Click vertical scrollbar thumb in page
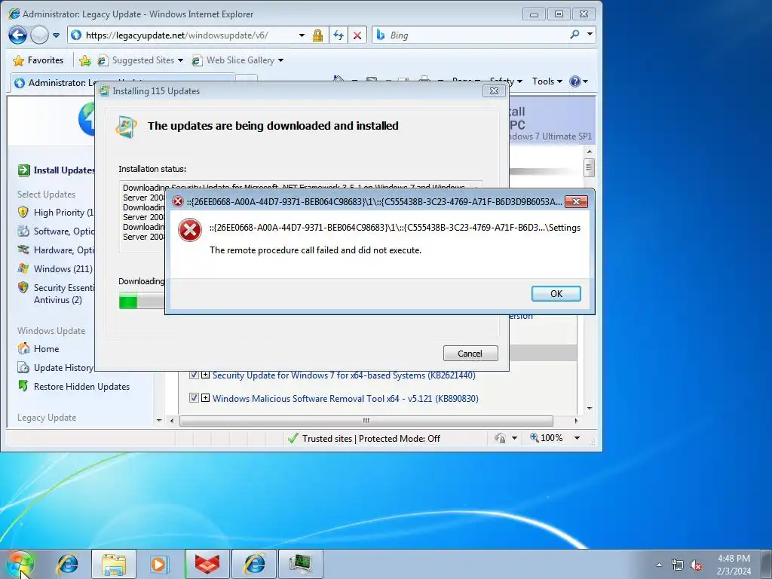 (589, 167)
